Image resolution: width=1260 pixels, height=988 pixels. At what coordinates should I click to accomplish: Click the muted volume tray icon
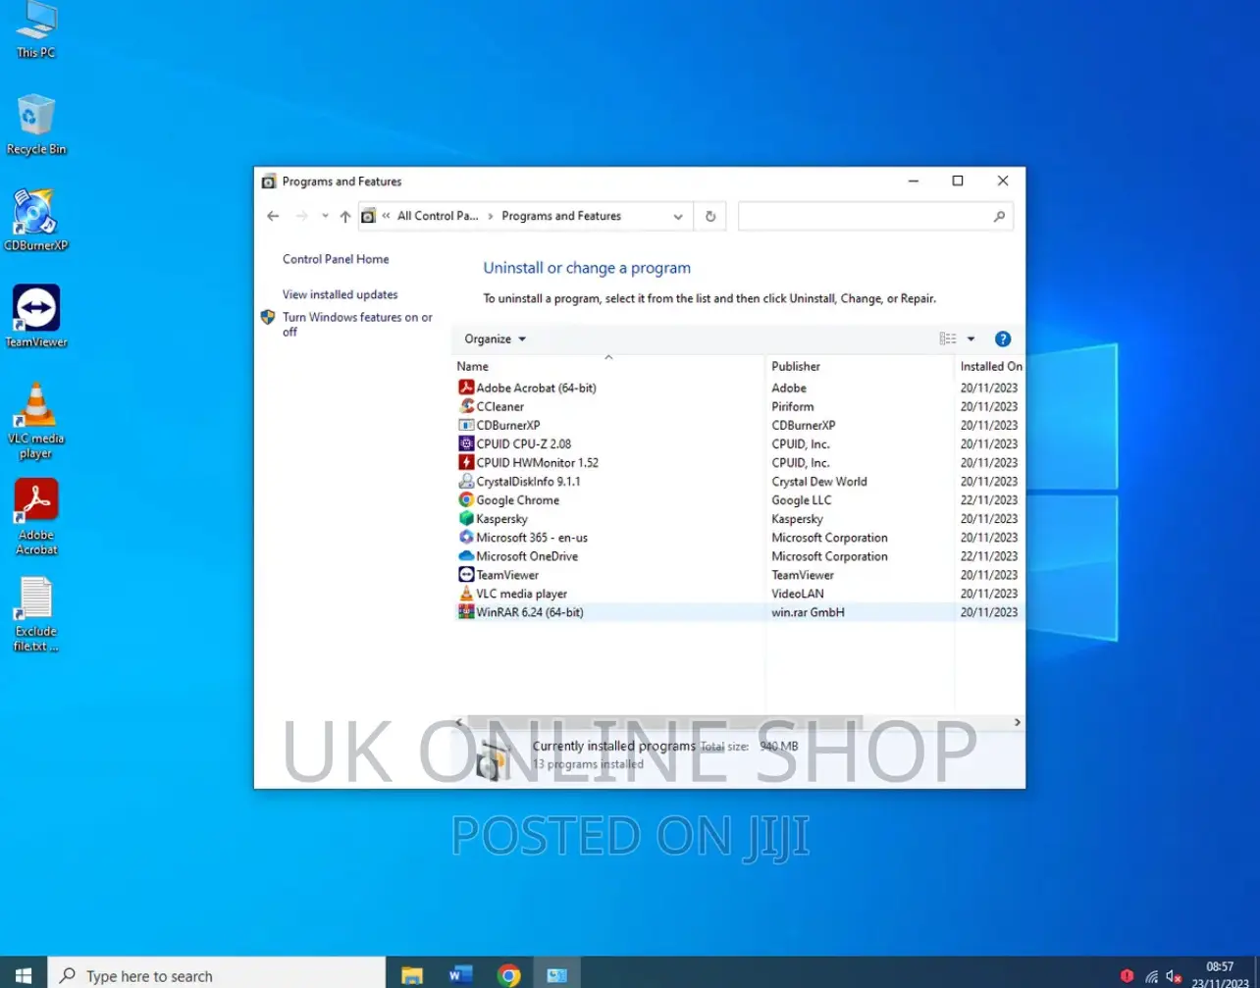point(1174,976)
